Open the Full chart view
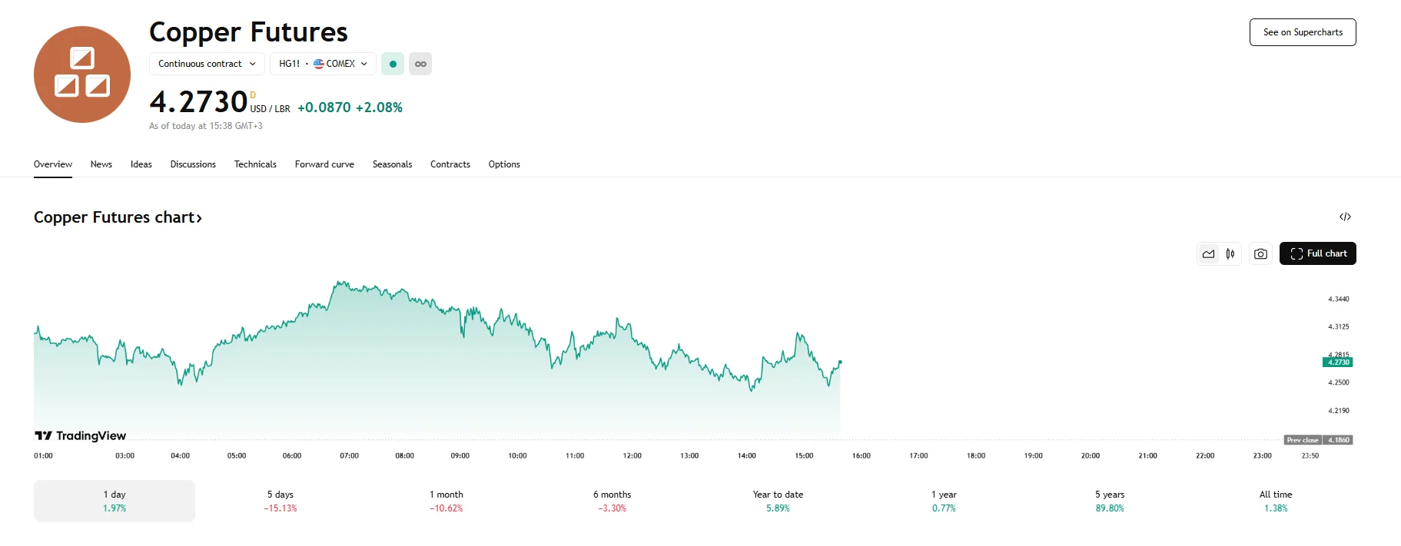This screenshot has width=1401, height=546. coord(1317,253)
